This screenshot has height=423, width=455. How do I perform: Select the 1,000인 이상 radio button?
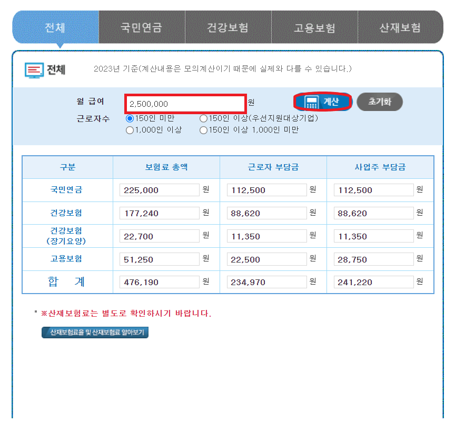[130, 130]
